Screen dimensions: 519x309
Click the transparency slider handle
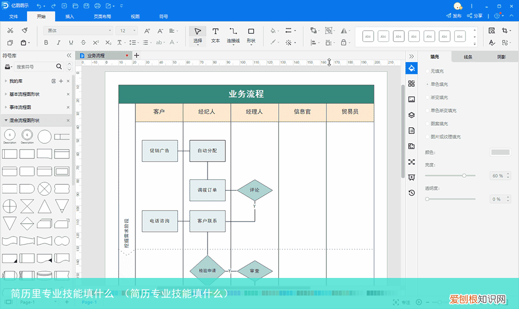[x=427, y=199]
